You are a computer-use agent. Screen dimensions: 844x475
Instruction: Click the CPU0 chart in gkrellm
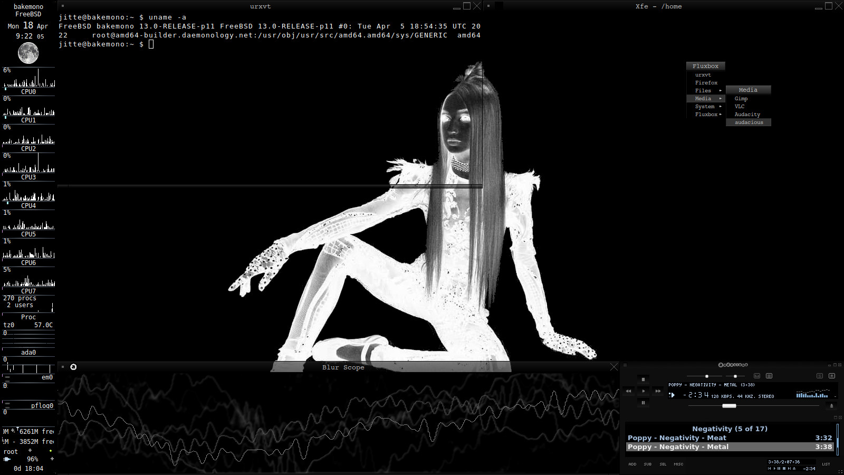28,78
